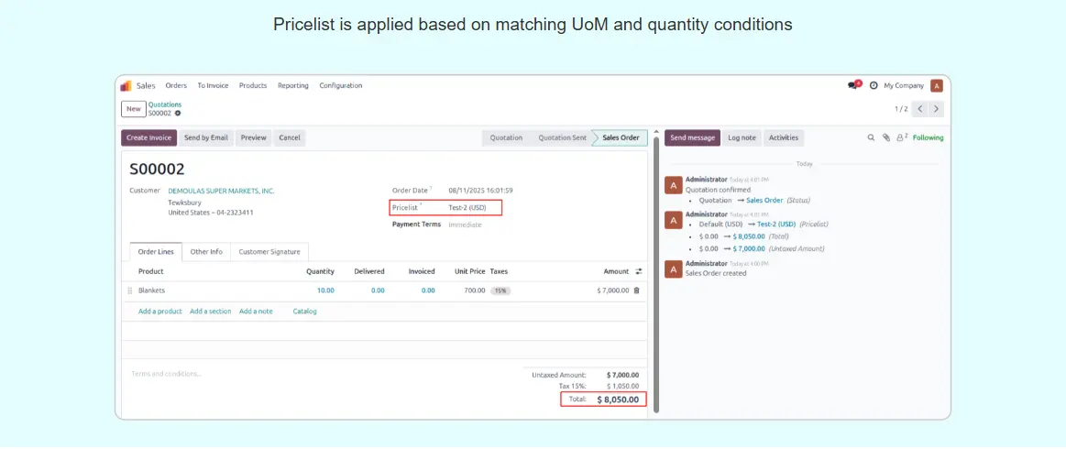Open the Customer Signature tab
This screenshot has height=449, width=1066.
click(x=269, y=251)
